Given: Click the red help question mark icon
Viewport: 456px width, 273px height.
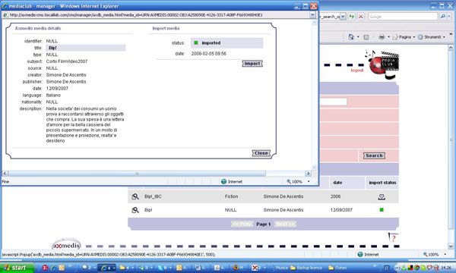Looking at the screenshot, I should point(393,237).
